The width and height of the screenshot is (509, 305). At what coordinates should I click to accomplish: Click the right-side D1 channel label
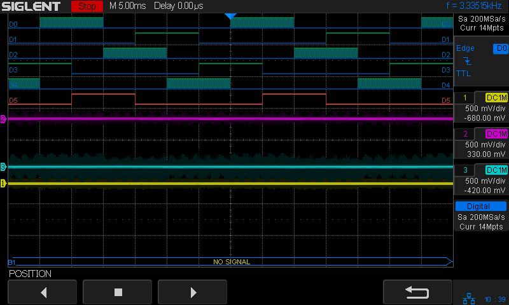(446, 39)
